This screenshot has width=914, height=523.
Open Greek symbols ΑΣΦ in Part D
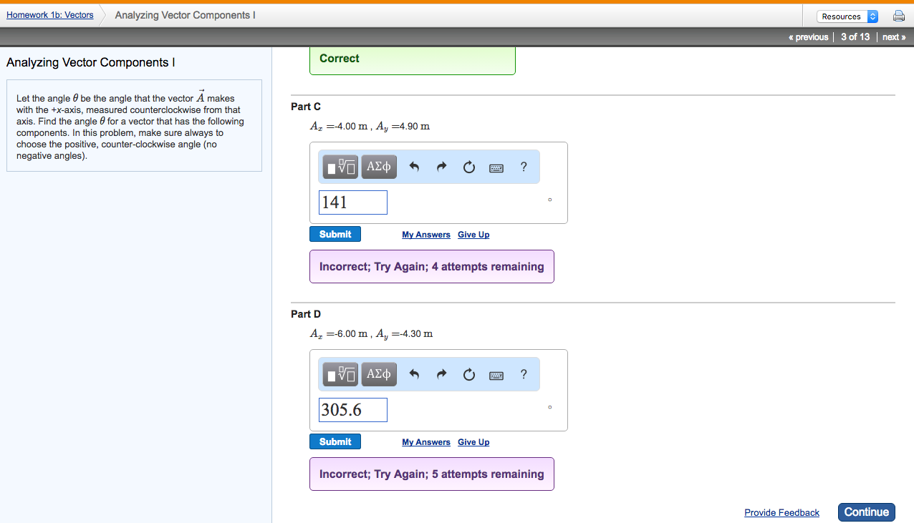pyautogui.click(x=378, y=373)
